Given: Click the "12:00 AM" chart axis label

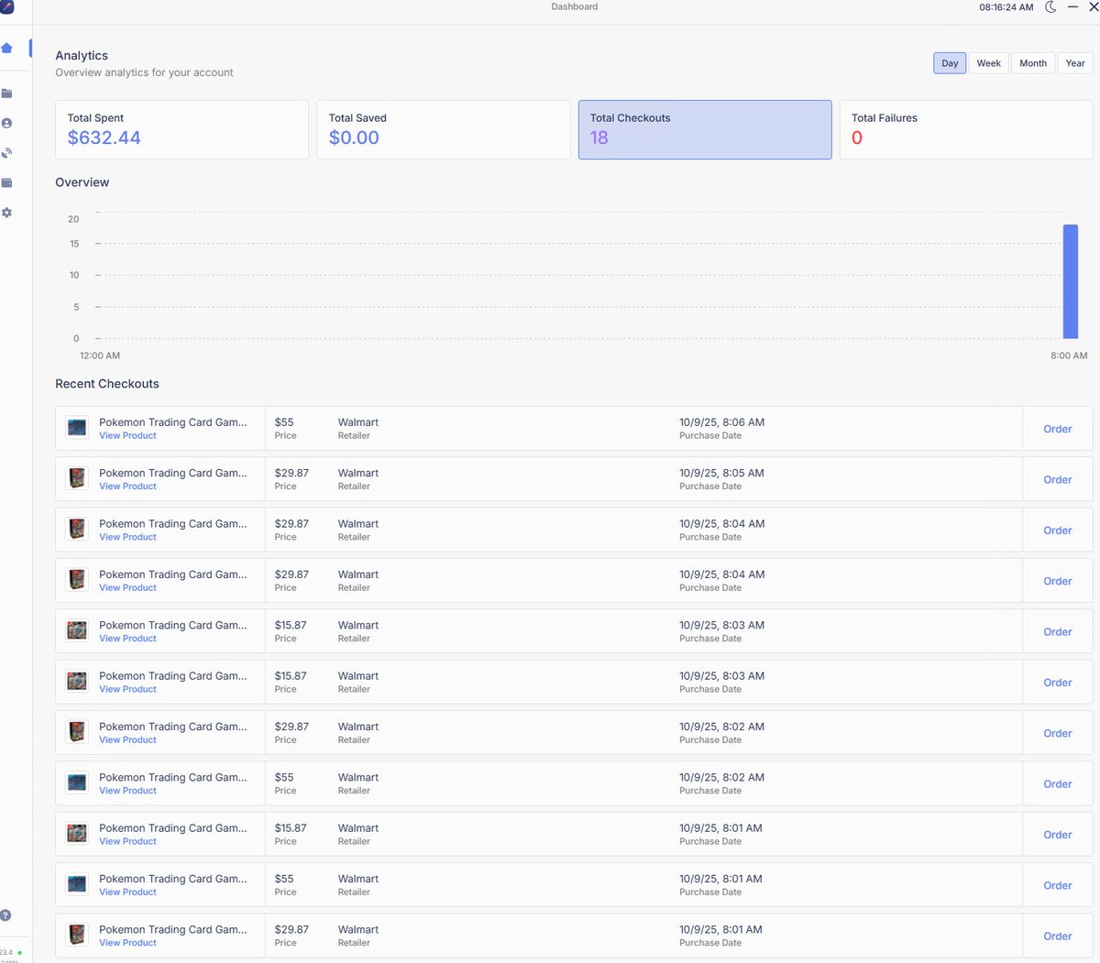Looking at the screenshot, I should [100, 356].
